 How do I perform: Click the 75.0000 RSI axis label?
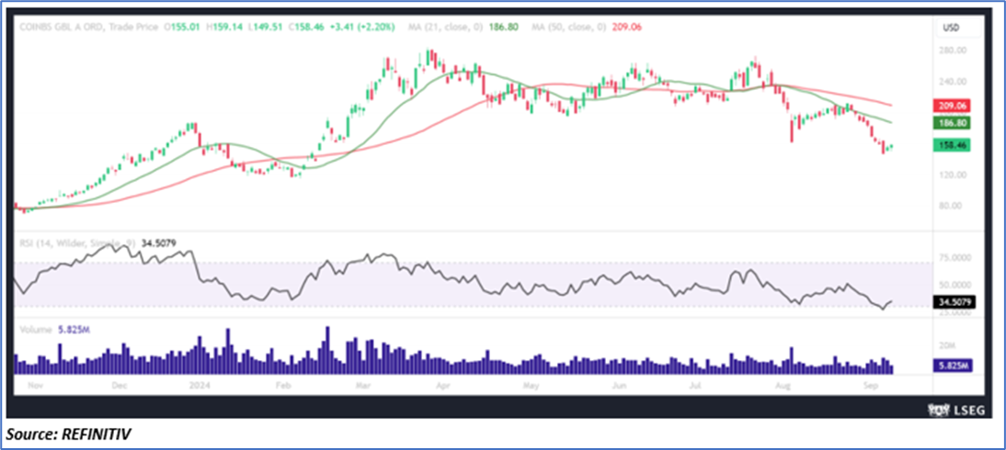click(x=956, y=257)
